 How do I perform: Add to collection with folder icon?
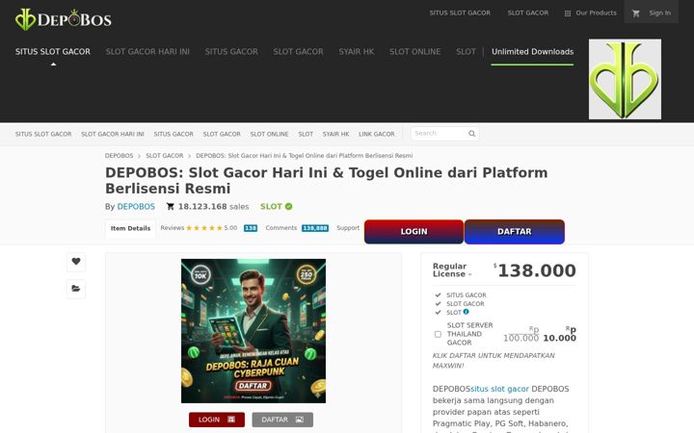(x=76, y=289)
